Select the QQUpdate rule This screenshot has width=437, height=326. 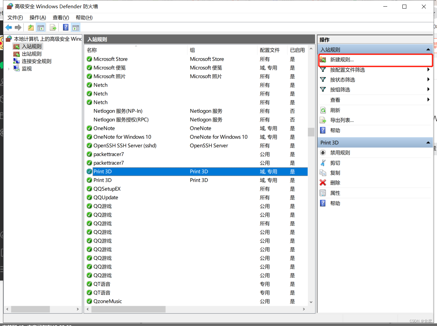click(196, 197)
